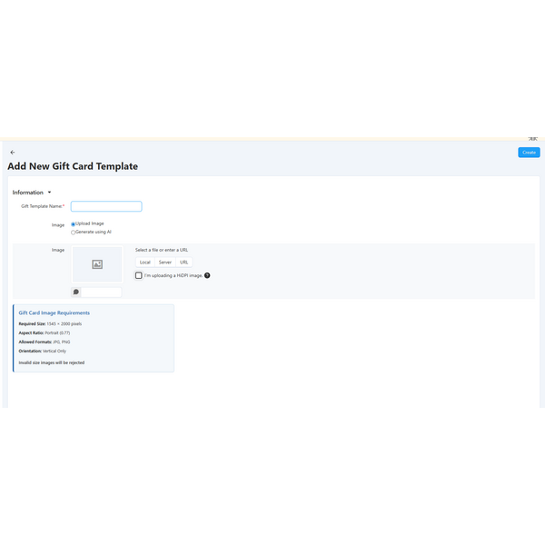The height and width of the screenshot is (545, 545).
Task: Focus the Gift Template Name field
Action: tap(106, 206)
